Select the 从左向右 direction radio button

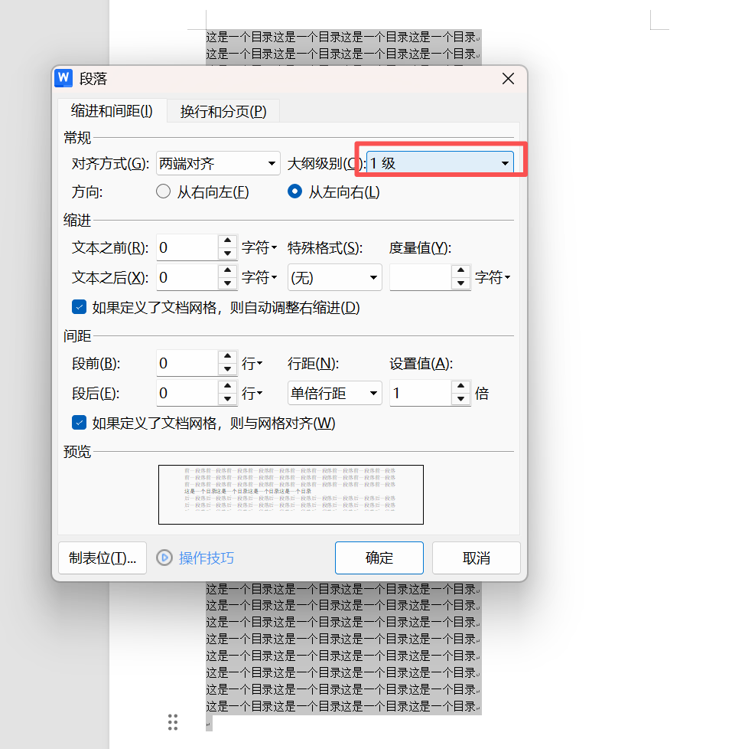click(294, 192)
